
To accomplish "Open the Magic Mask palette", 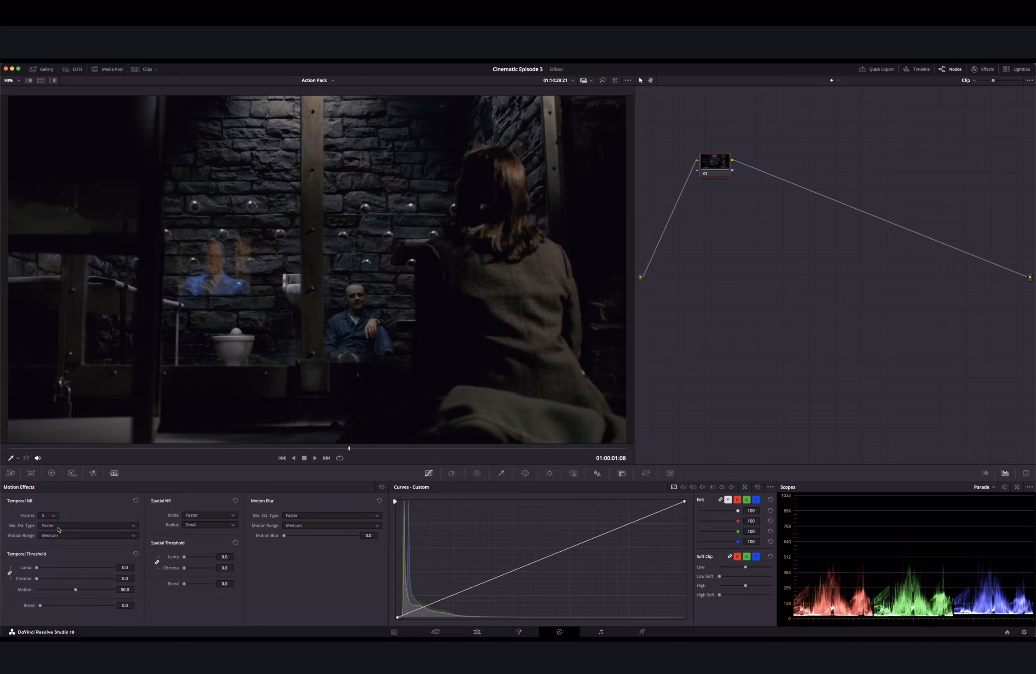I will click(x=574, y=473).
